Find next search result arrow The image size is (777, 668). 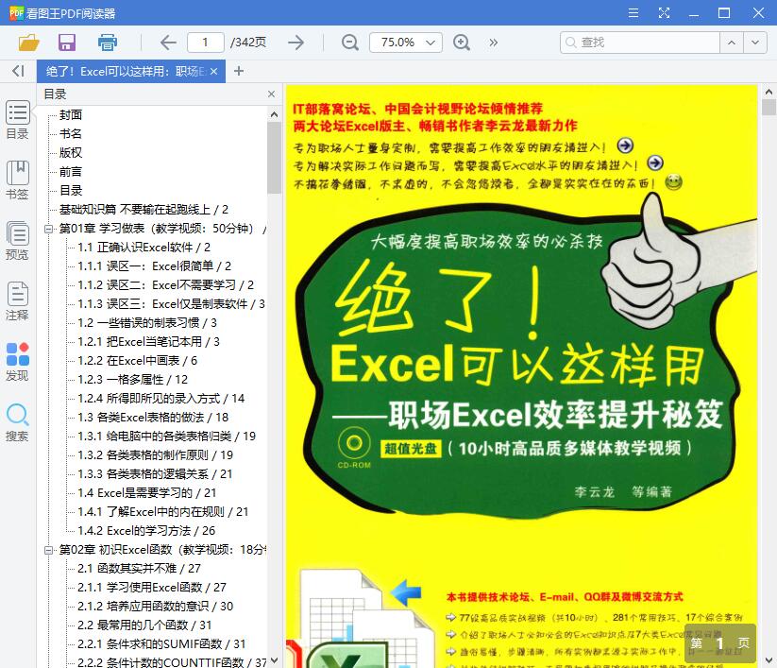click(755, 43)
